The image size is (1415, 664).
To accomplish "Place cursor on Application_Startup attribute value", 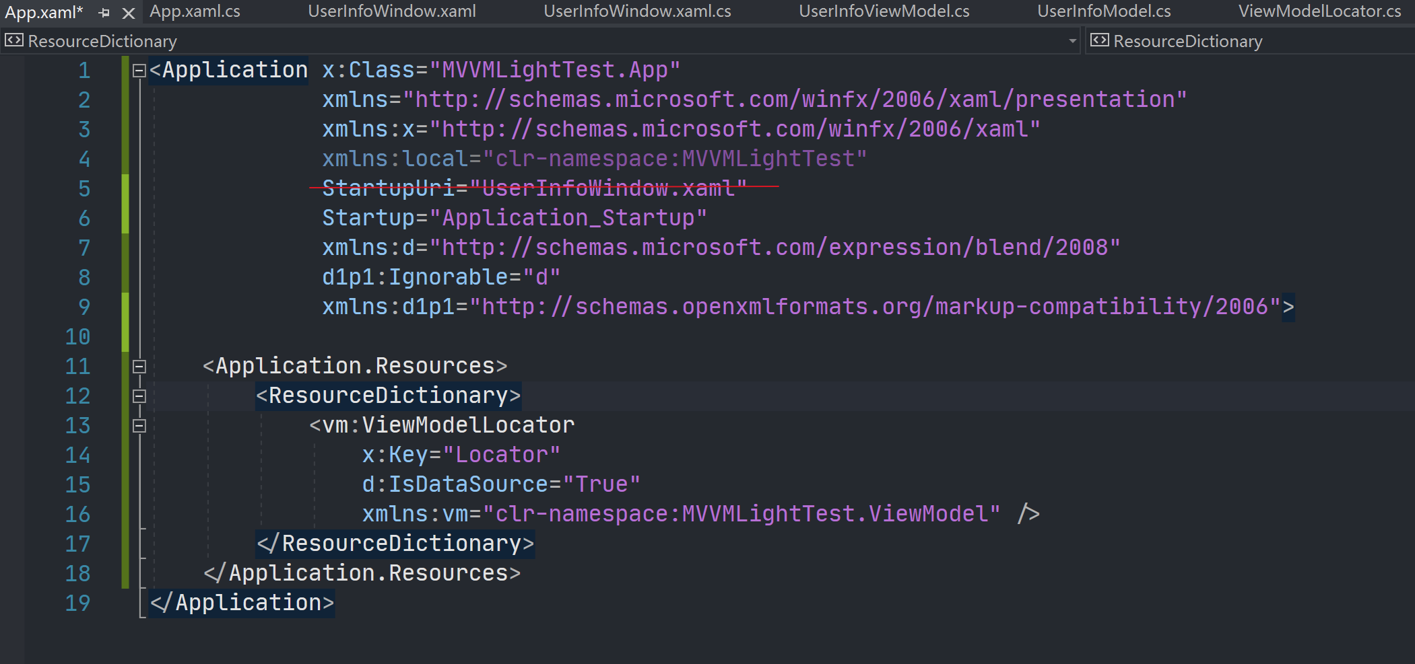I will pos(568,218).
